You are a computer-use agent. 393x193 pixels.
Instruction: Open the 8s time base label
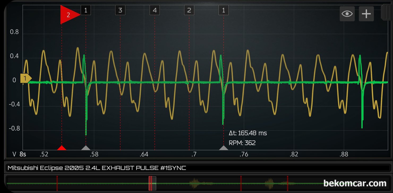(x=23, y=154)
